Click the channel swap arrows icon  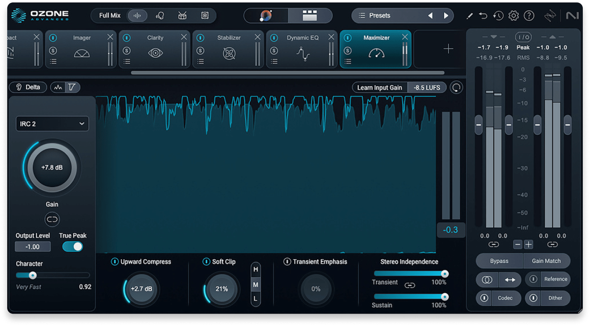pos(510,280)
